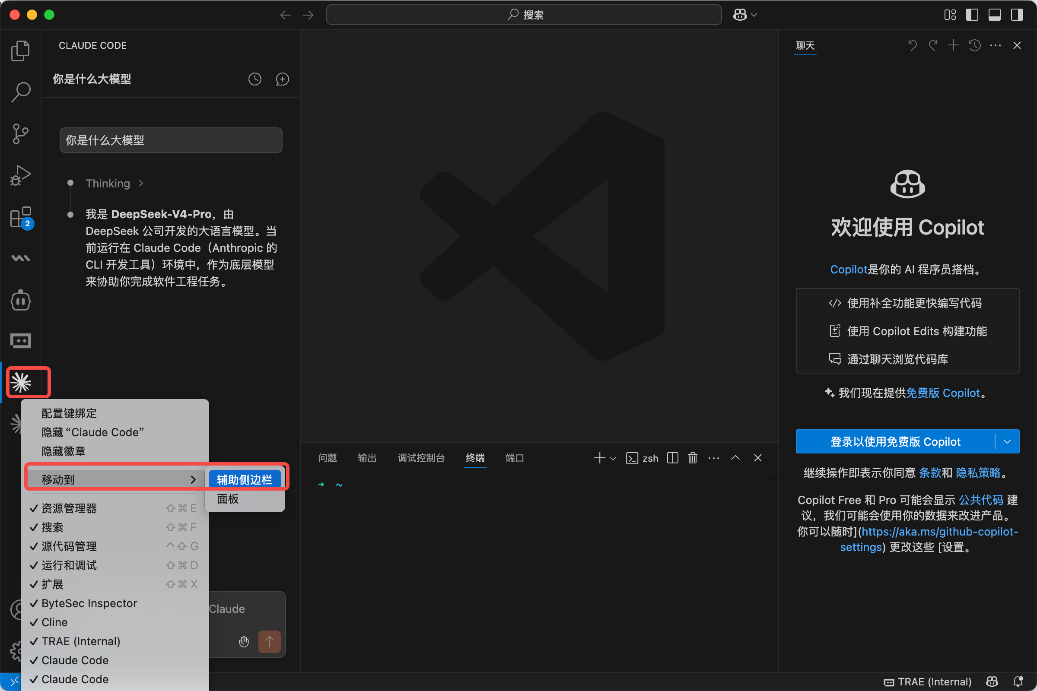Click 登录以使用免费版 Copilot button
The height and width of the screenshot is (691, 1037).
pyautogui.click(x=895, y=441)
